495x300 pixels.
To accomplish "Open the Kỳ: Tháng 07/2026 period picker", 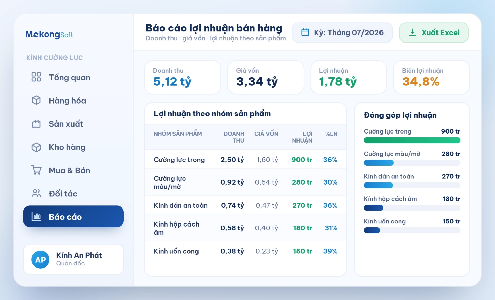I will [342, 32].
